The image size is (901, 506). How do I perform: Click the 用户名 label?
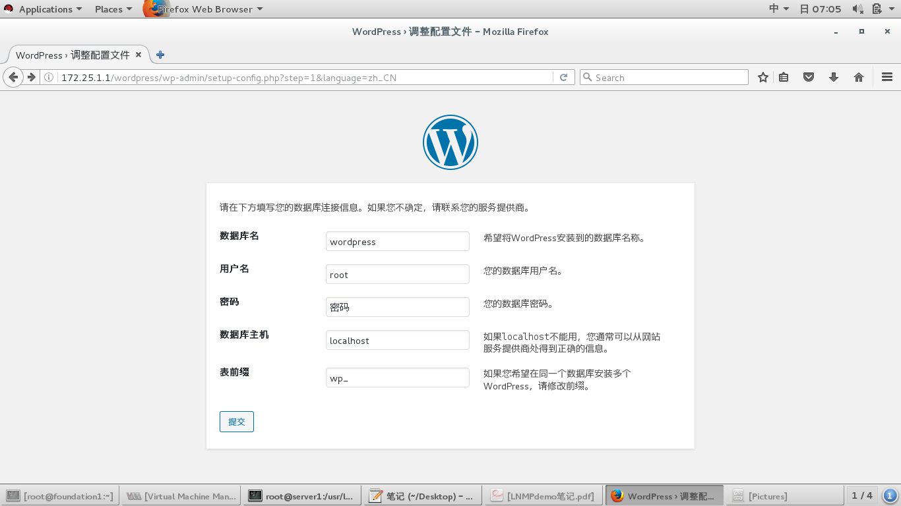point(234,269)
